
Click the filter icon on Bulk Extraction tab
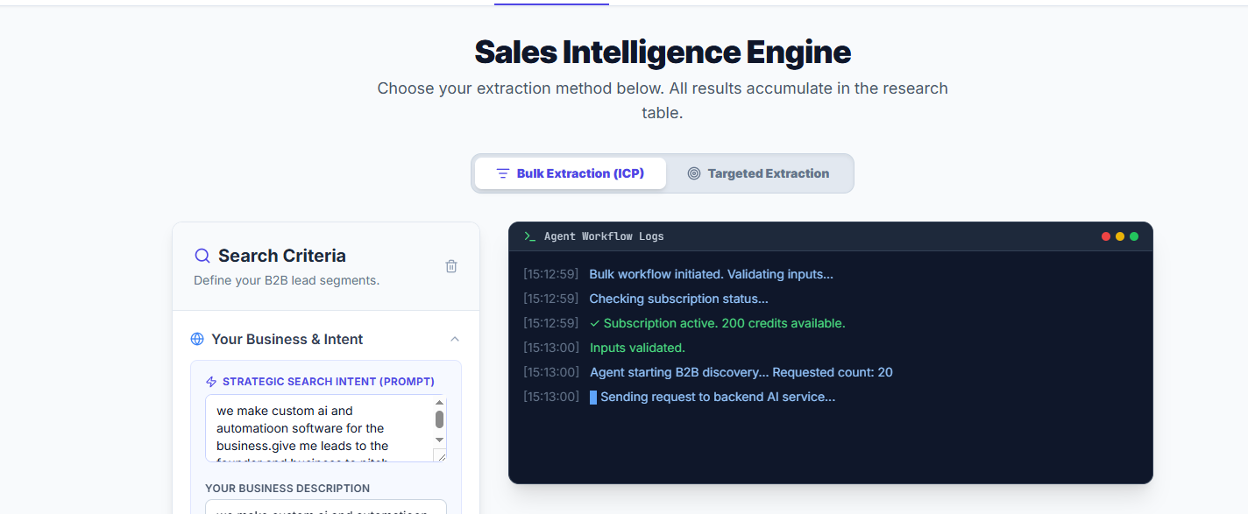(503, 173)
